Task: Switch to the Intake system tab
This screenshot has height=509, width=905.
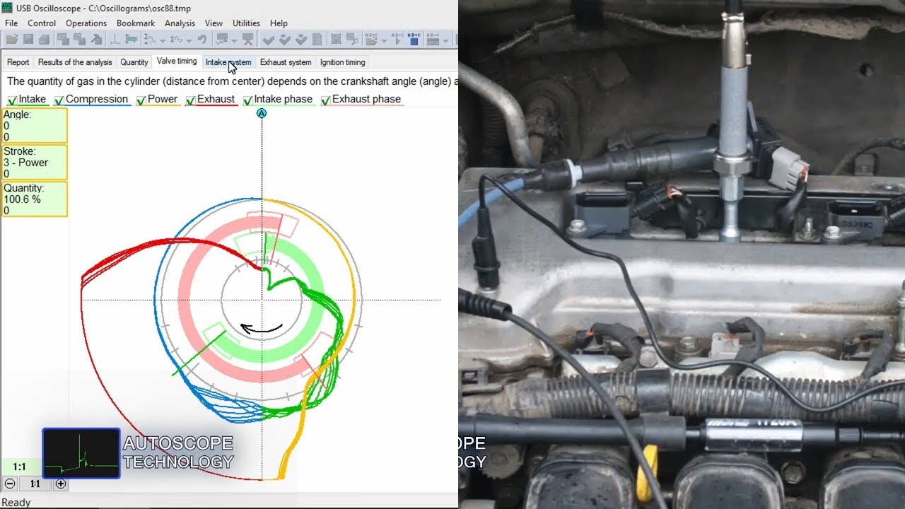Action: pos(228,62)
